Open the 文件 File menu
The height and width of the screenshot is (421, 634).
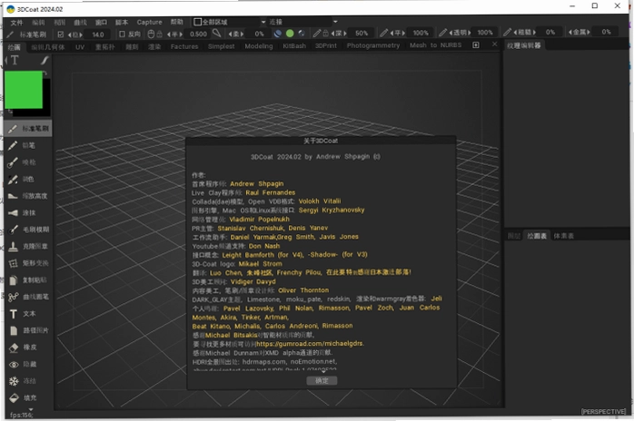[16, 23]
